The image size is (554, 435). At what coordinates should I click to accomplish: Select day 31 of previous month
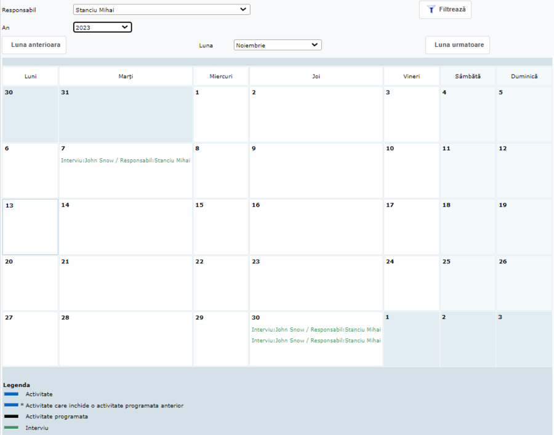pyautogui.click(x=126, y=114)
